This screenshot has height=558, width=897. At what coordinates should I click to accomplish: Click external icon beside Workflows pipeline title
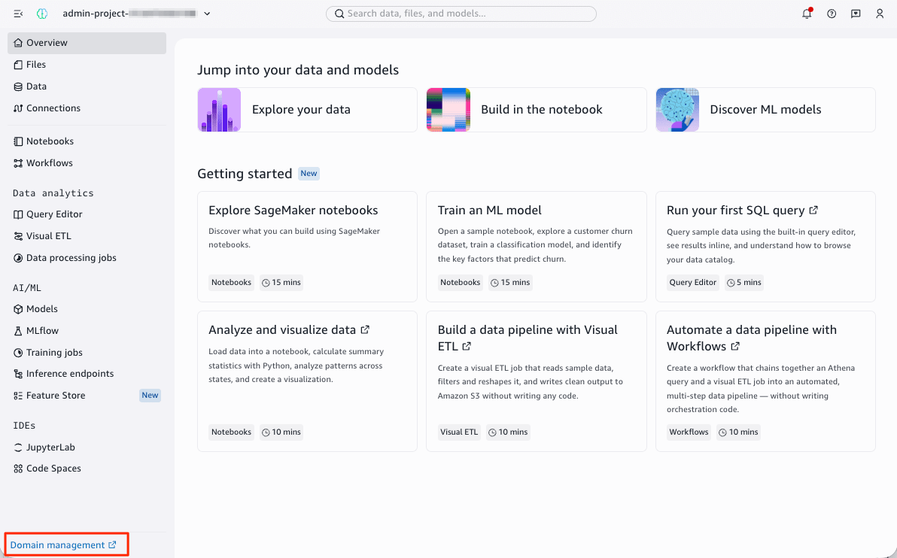pos(735,347)
